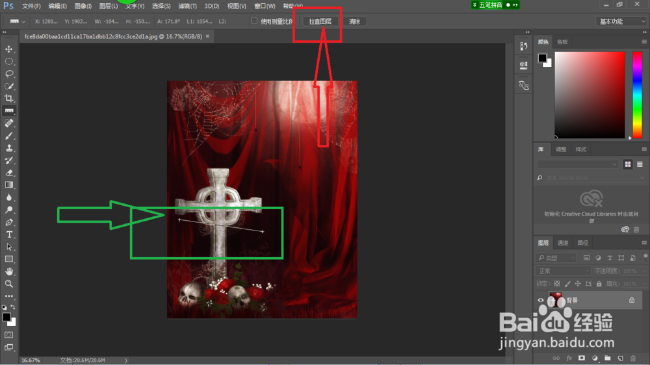Viewport: 650px width, 365px height.
Task: Select the Dodge tool
Action: click(x=8, y=210)
